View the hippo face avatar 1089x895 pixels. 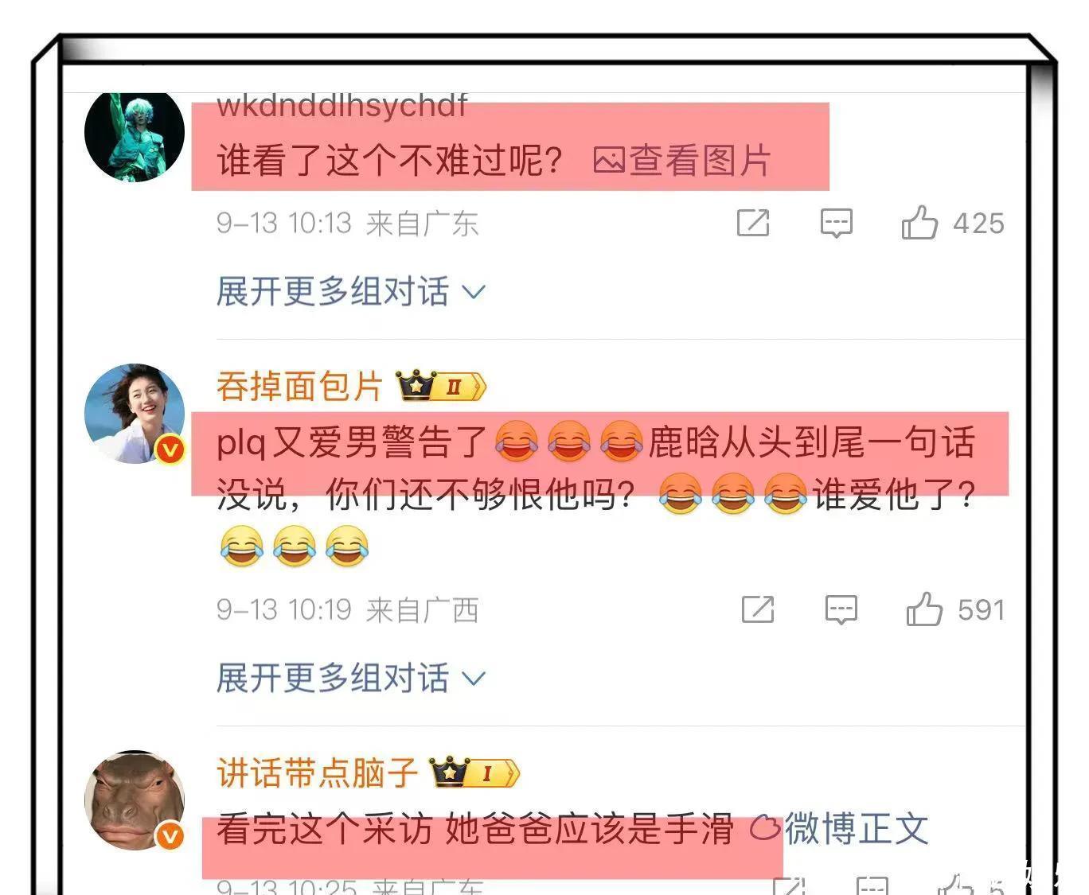[x=135, y=800]
